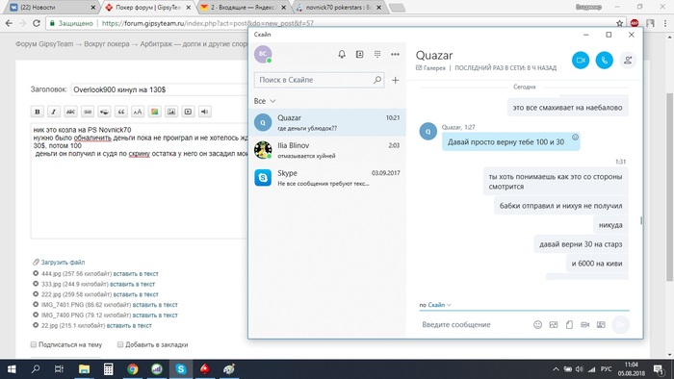
Task: Toggle bold formatting in forum editor
Action: tap(38, 112)
